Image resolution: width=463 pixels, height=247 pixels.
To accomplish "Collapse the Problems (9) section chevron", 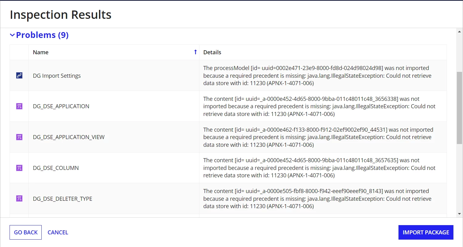I will pyautogui.click(x=12, y=35).
